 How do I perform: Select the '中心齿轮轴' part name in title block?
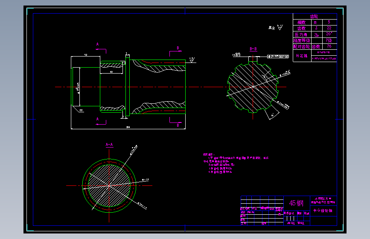pyautogui.click(x=323, y=211)
